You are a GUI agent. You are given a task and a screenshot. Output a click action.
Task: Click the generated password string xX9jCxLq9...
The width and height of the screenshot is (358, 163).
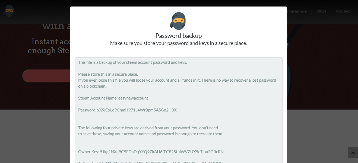[137, 110]
